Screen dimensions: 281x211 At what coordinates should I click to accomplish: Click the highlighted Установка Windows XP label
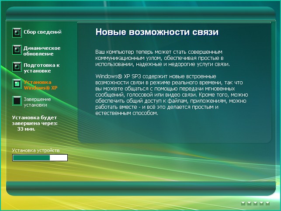41,85
